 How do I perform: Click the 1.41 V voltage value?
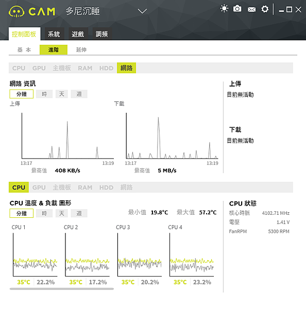(x=283, y=222)
